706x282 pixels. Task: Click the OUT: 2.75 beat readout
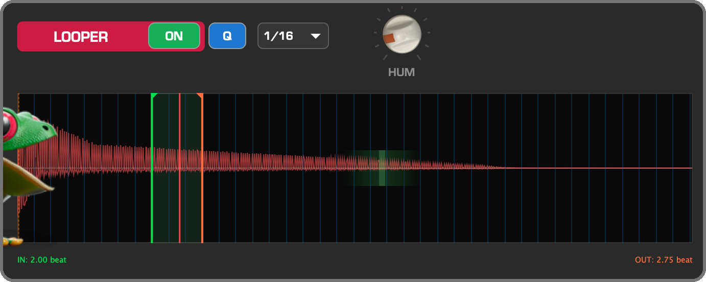(664, 260)
